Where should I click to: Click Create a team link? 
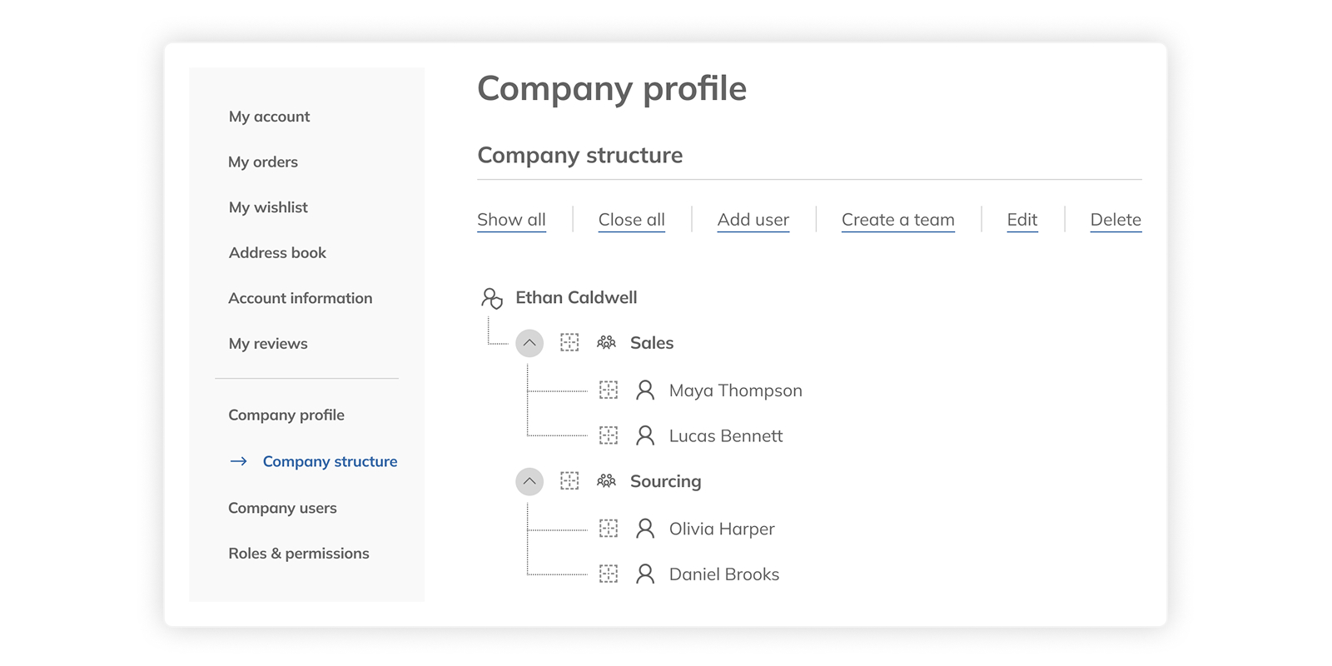(897, 220)
